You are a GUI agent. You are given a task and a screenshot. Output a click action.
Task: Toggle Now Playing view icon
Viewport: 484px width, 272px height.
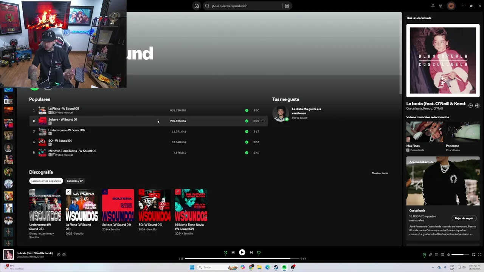tap(424, 255)
